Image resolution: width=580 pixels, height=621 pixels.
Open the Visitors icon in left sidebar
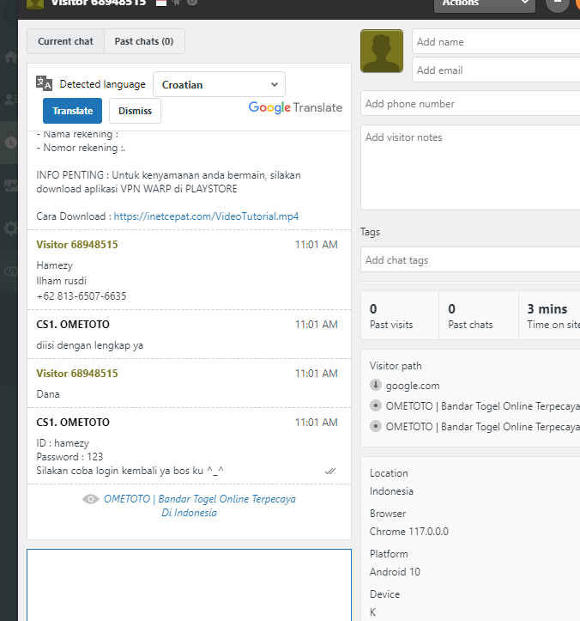10,99
